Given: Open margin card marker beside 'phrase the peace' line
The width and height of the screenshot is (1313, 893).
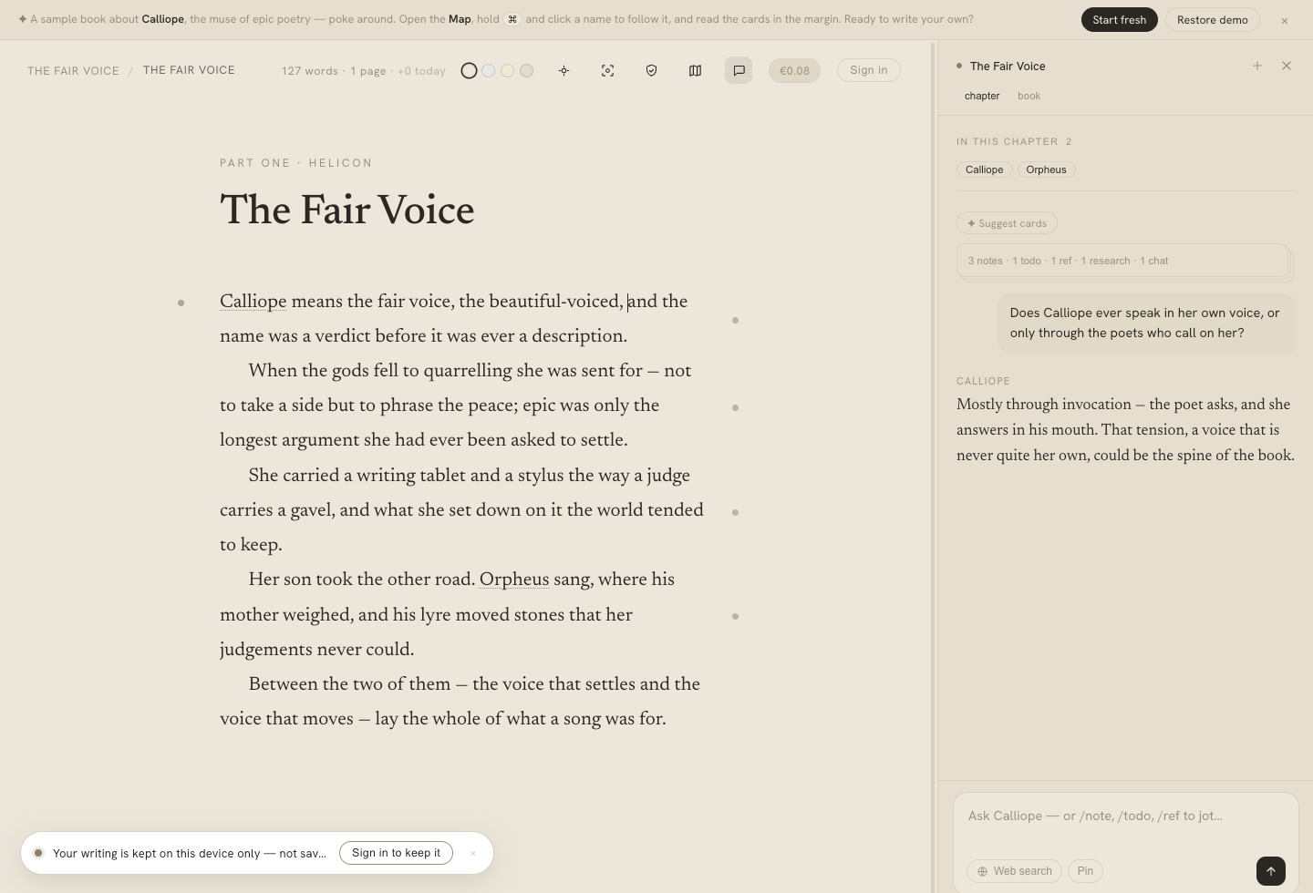Looking at the screenshot, I should (x=735, y=407).
